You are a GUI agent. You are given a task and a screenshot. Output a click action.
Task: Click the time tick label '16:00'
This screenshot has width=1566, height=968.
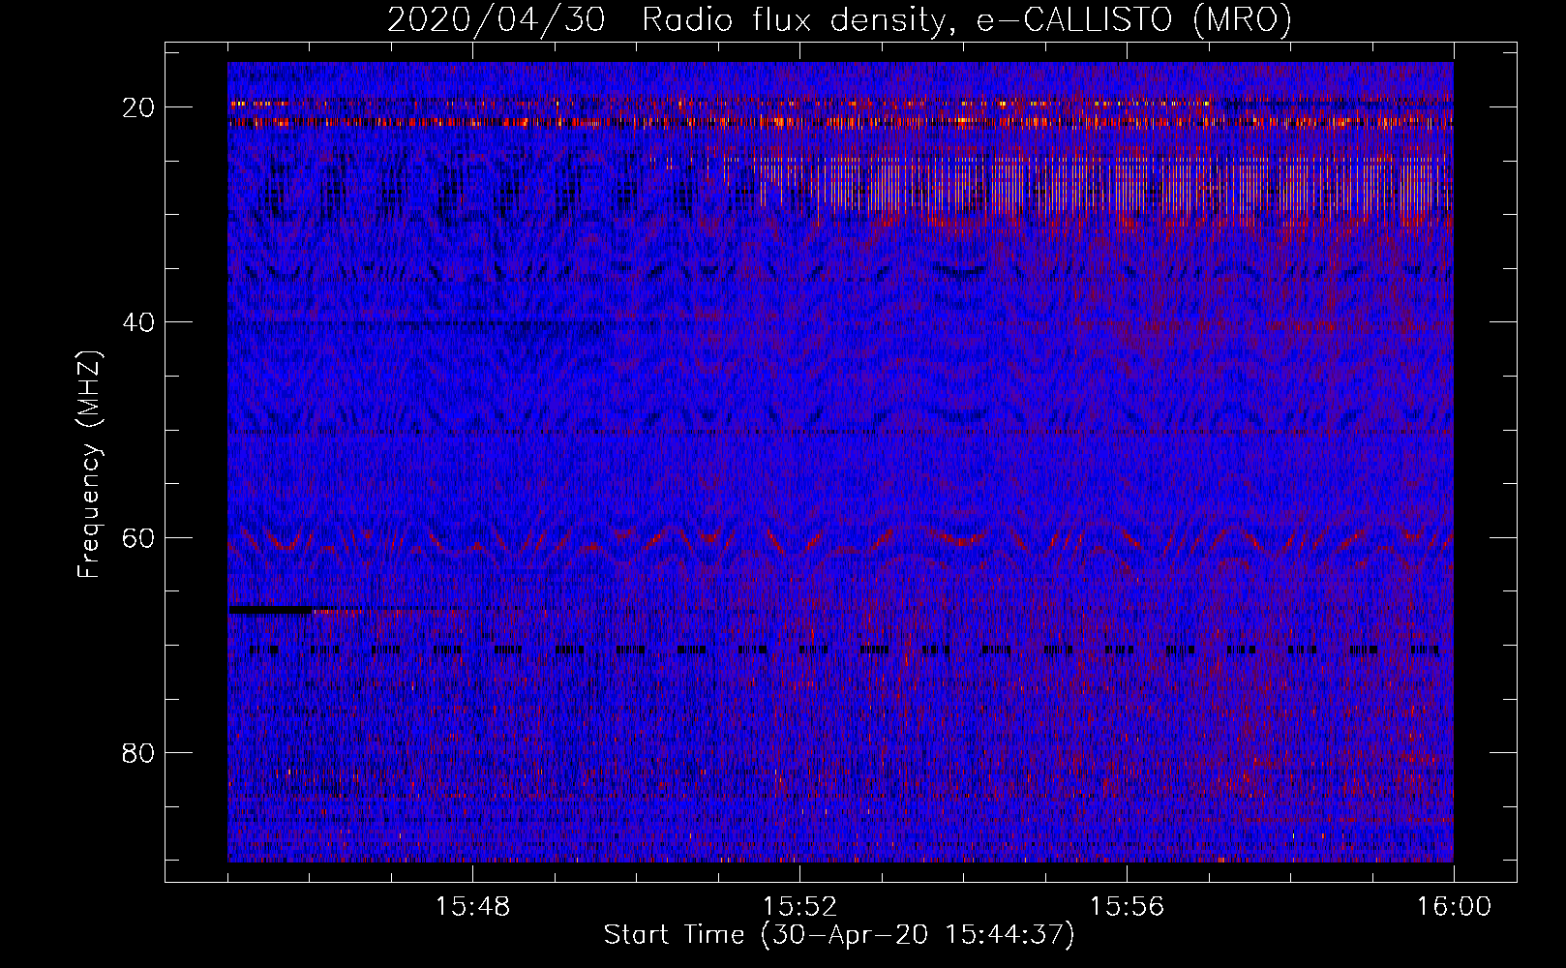pos(1454,907)
